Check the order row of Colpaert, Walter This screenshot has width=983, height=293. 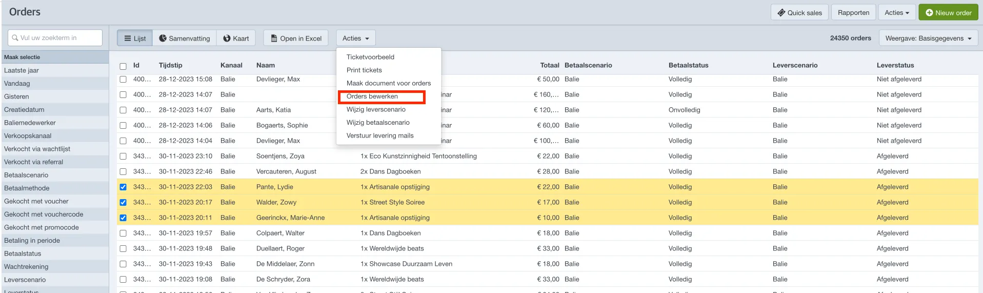(123, 233)
